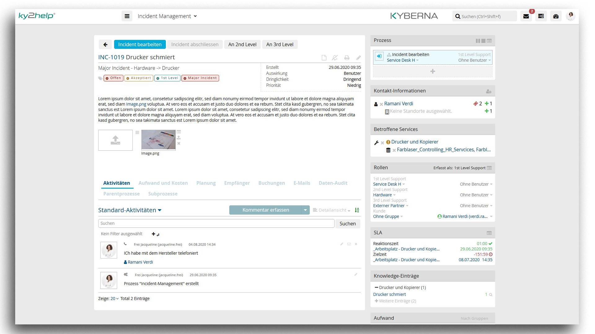Click the edit pencil icon beside incident title

(x=358, y=58)
